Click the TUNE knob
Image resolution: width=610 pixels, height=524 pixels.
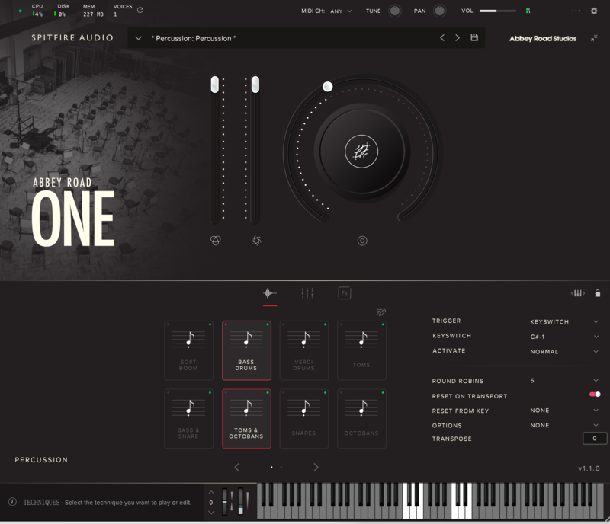coord(394,11)
